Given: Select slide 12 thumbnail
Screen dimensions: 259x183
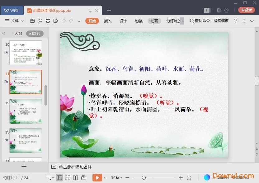Looking at the screenshot, I should coord(26,111).
